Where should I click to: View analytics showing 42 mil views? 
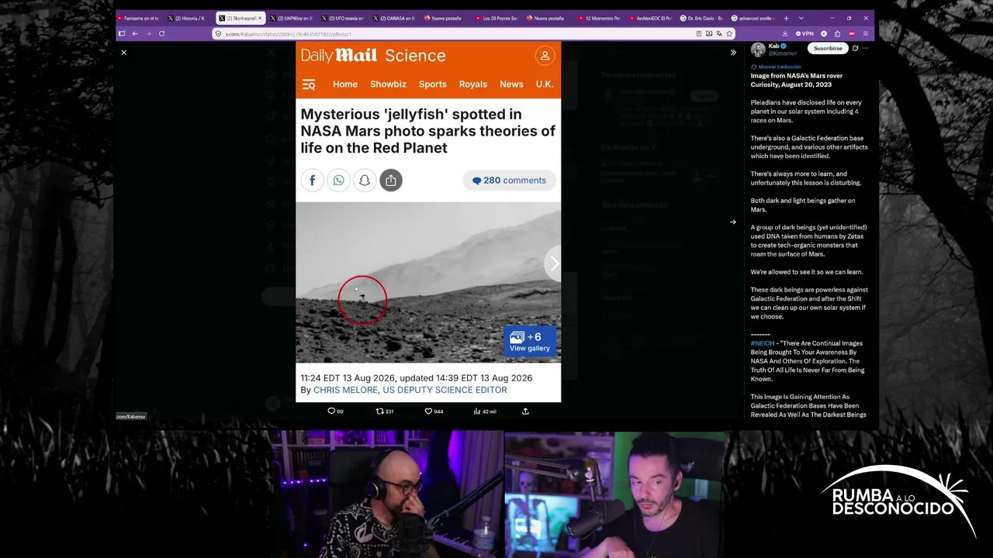click(484, 412)
